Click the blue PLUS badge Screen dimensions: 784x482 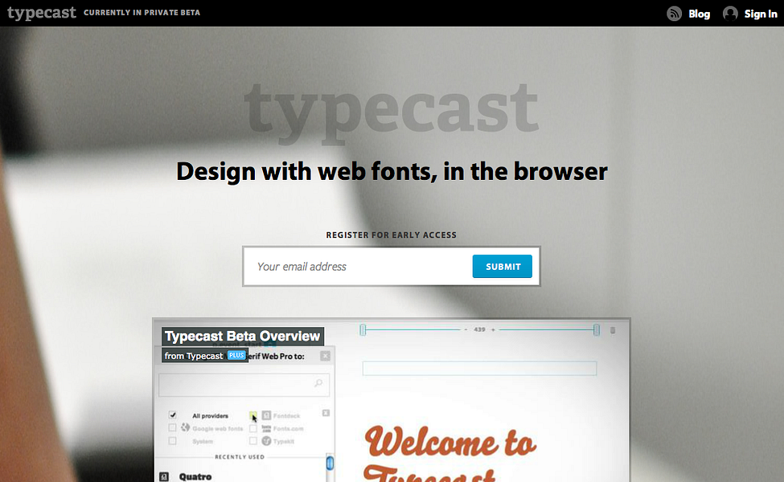pos(236,355)
